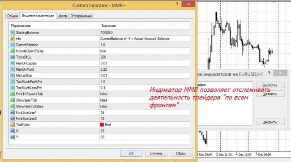
Task: Confirm settings with the OK button
Action: [x=131, y=153]
